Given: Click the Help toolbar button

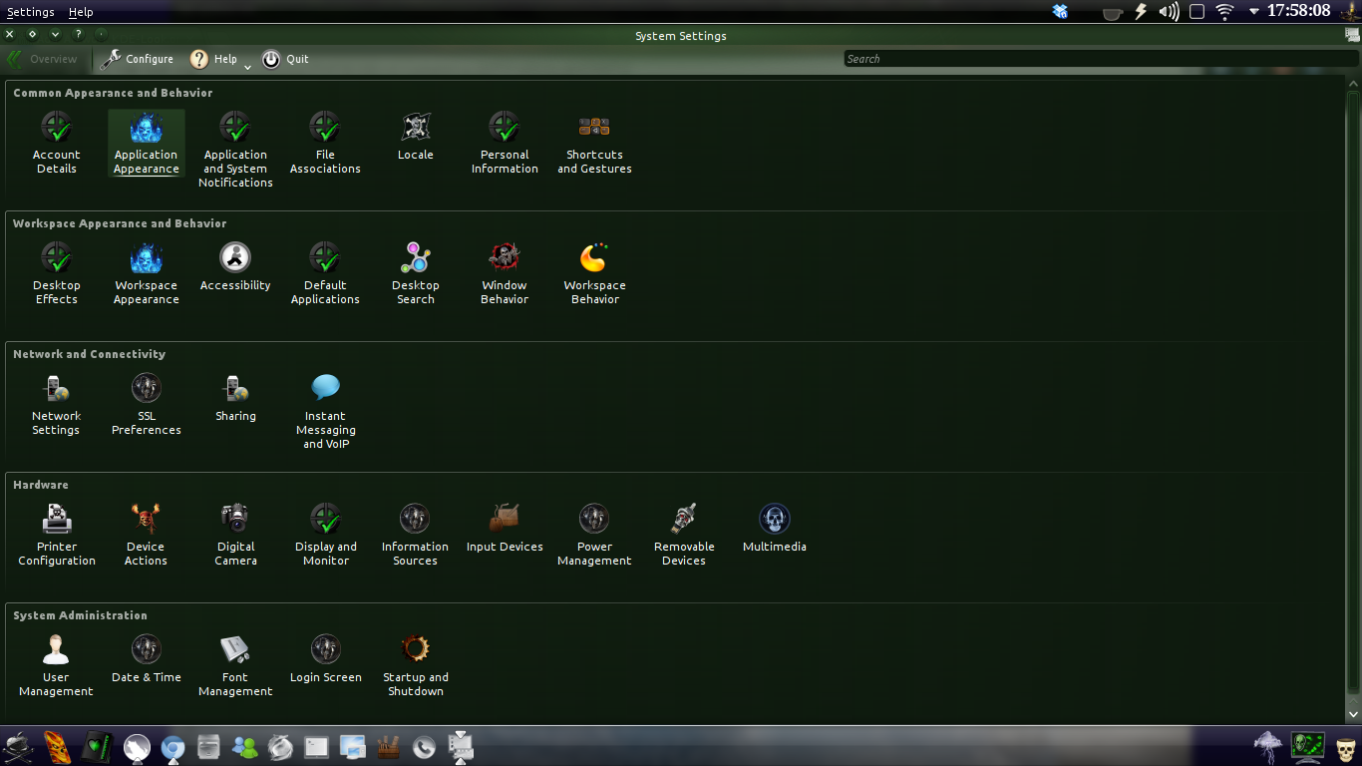Looking at the screenshot, I should 213,59.
